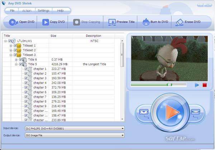Click the chapter 3 document icon

click(30, 78)
